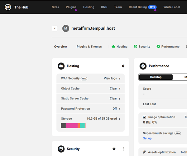
Task: Clear the Static Server Cache
Action: 113,98
